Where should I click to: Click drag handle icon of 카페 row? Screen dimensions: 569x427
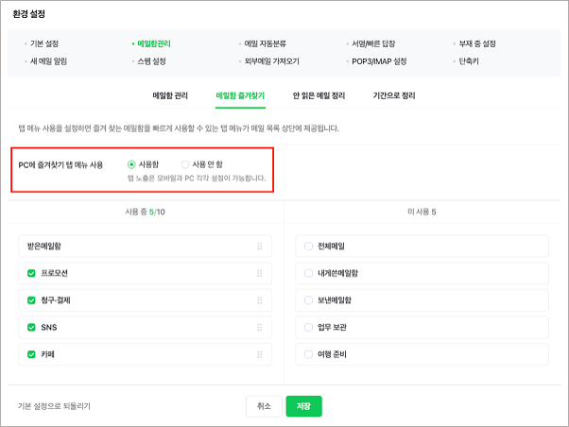pyautogui.click(x=260, y=354)
